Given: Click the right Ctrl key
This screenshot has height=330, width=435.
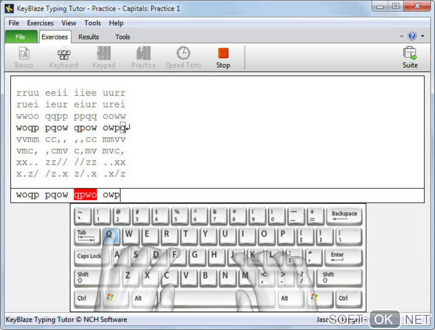Looking at the screenshot, I should tap(349, 298).
